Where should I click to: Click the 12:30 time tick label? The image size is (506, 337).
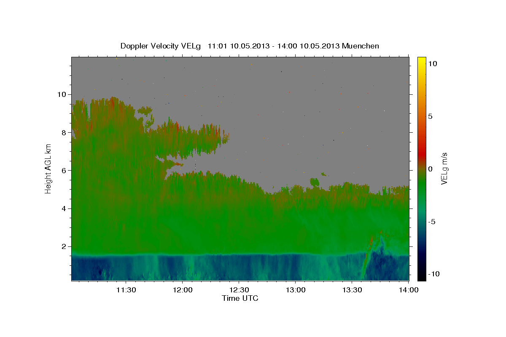239,290
